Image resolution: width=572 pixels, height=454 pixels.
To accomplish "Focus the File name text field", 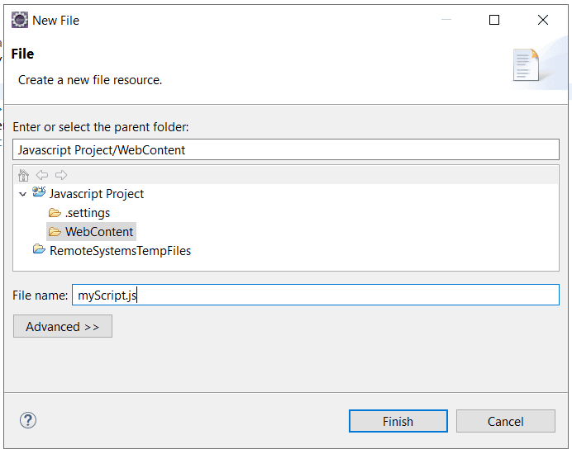I will [316, 296].
